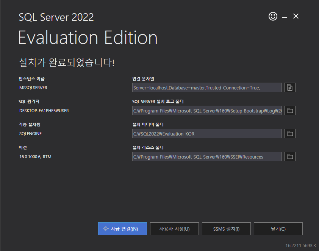Click the DESKTOP-FA1PHE5\USER administrator text
The image size is (319, 251).
tap(44, 111)
